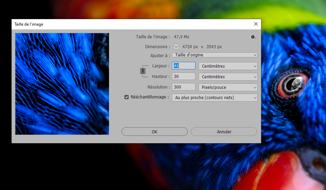Open the Hauteur units dropdown (Centimètres)
This screenshot has width=326, height=190.
click(x=228, y=77)
